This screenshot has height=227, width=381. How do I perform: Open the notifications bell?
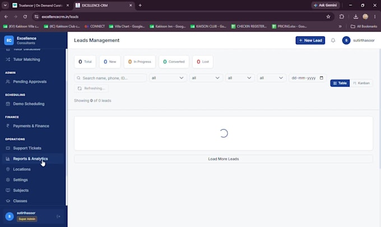point(333,40)
